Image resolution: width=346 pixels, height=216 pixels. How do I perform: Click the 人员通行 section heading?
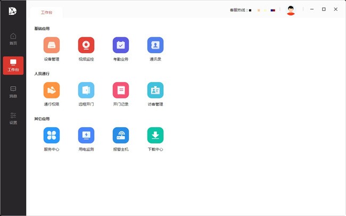pos(42,73)
